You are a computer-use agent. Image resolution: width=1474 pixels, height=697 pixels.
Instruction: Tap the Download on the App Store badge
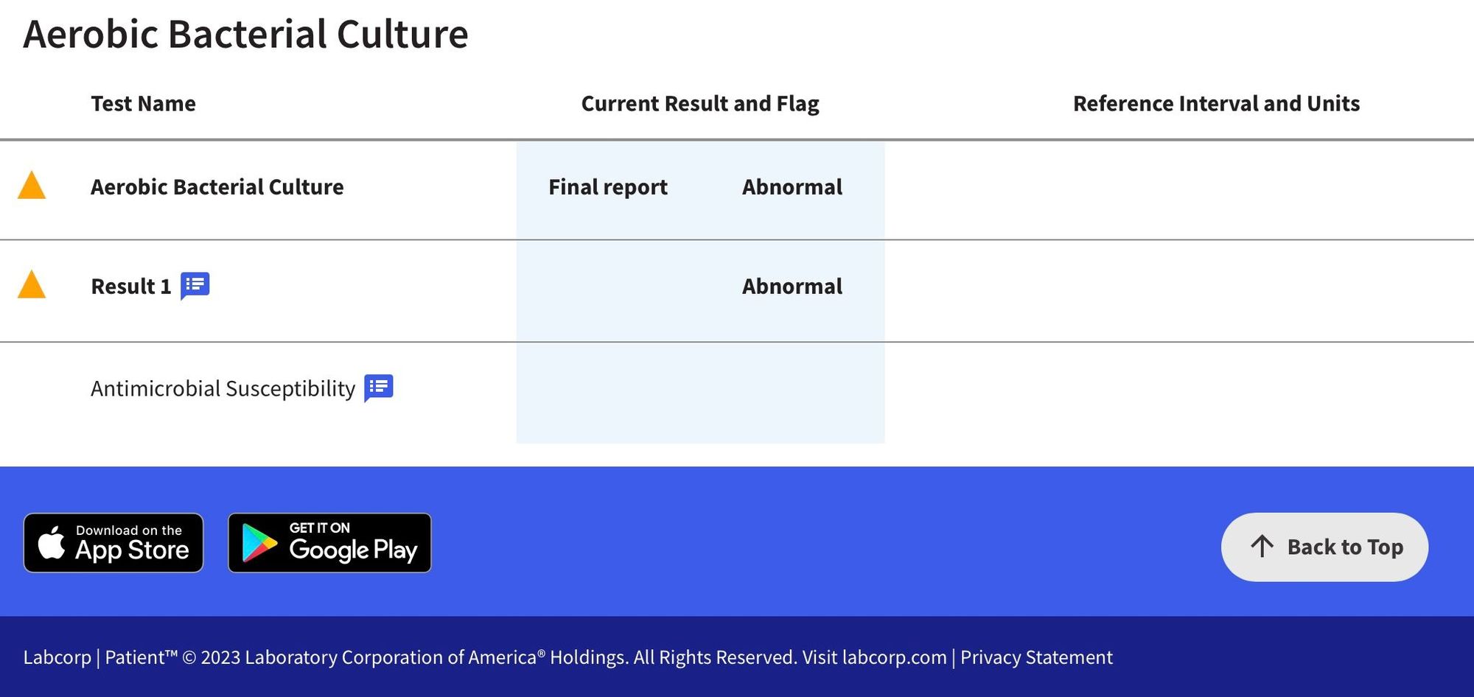(x=113, y=543)
